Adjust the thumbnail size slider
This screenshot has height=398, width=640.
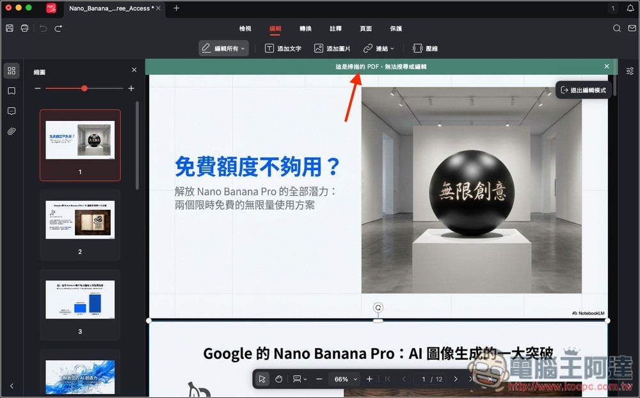83,88
